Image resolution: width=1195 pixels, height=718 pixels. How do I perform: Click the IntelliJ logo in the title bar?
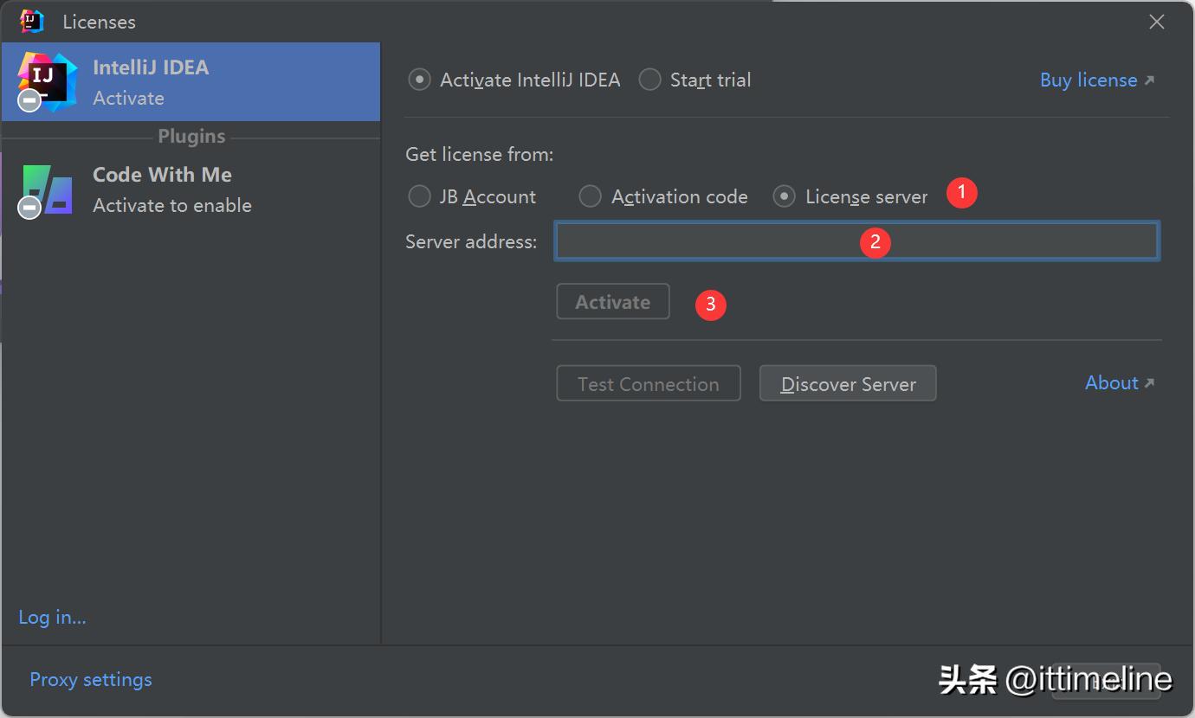click(32, 21)
